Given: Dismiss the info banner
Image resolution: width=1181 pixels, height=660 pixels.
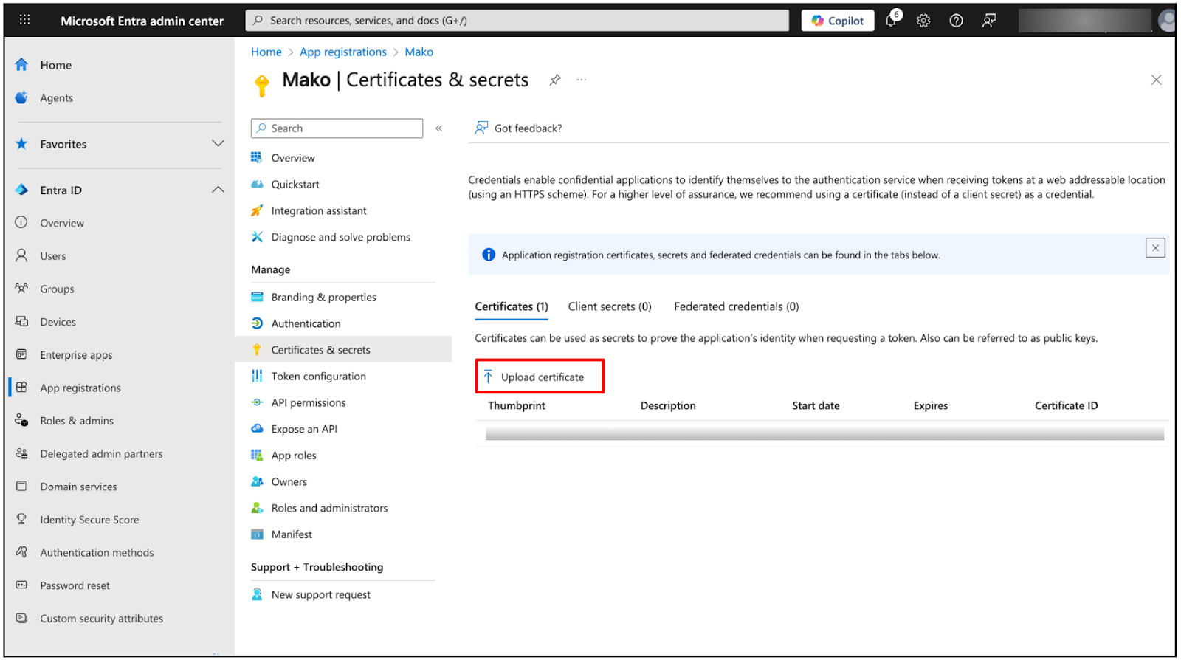Looking at the screenshot, I should pos(1155,248).
